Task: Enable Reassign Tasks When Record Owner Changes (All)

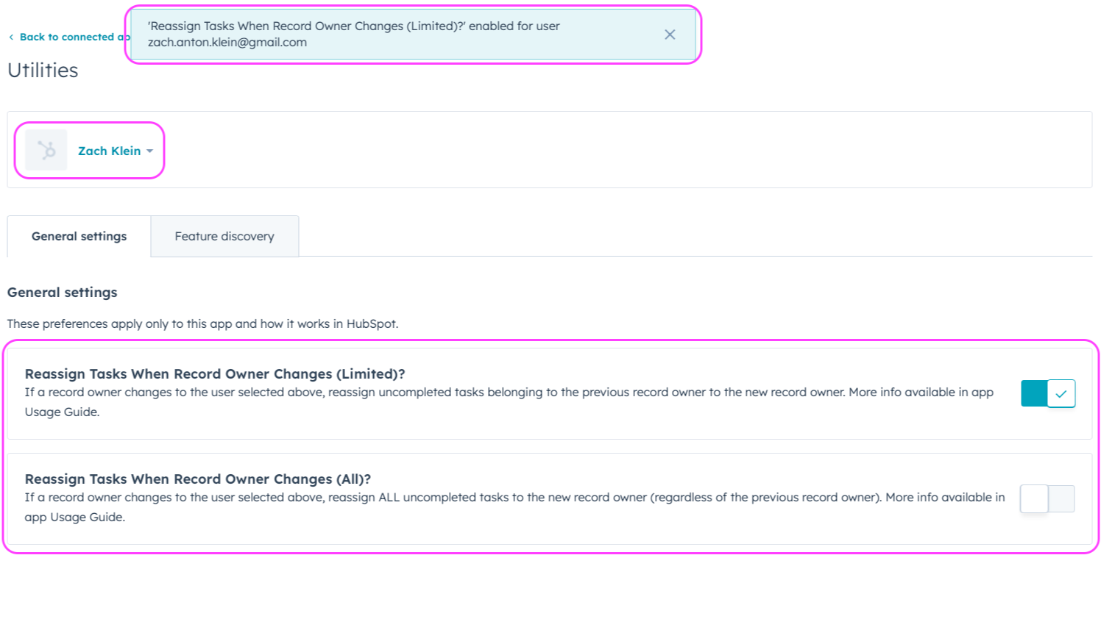Action: (1047, 498)
